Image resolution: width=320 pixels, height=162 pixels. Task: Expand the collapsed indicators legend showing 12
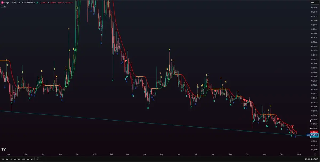click(x=3, y=6)
